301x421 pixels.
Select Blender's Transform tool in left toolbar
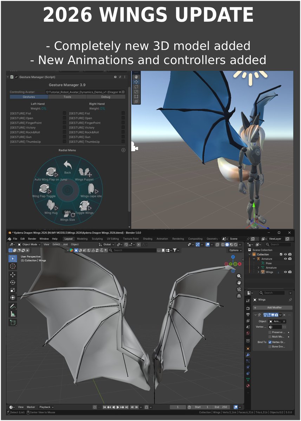coord(13,298)
